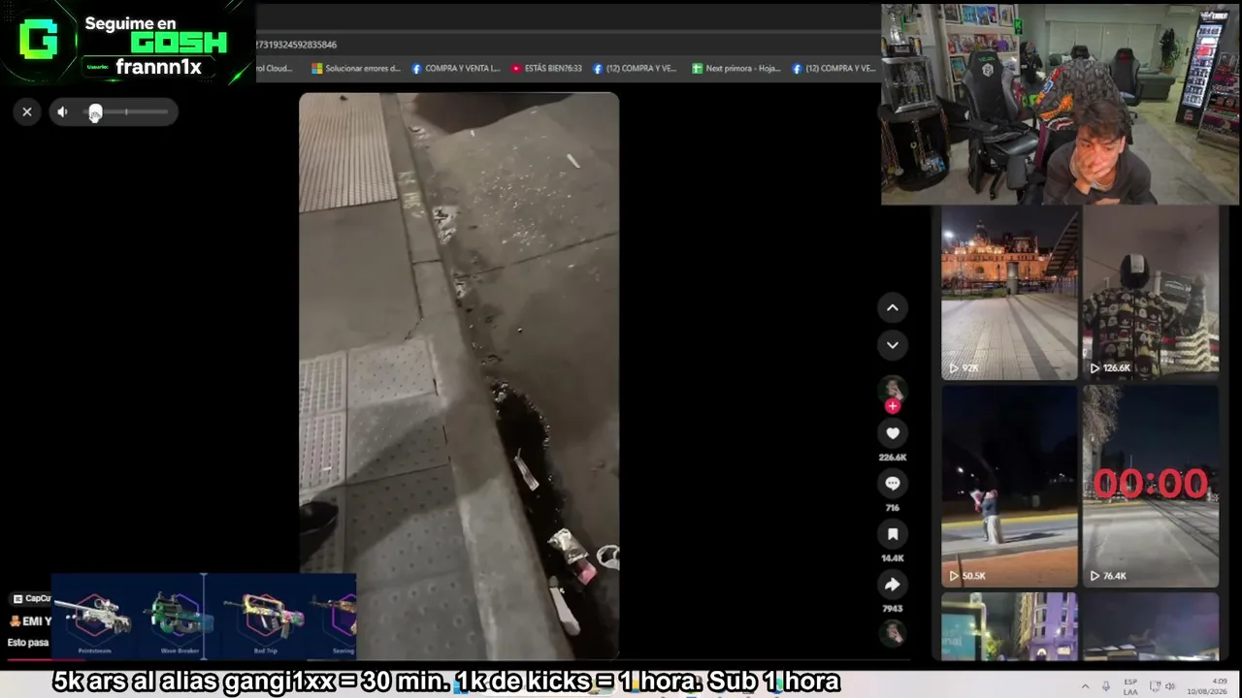This screenshot has height=698, width=1242.
Task: Open the comments with the bubble icon
Action: tap(893, 484)
